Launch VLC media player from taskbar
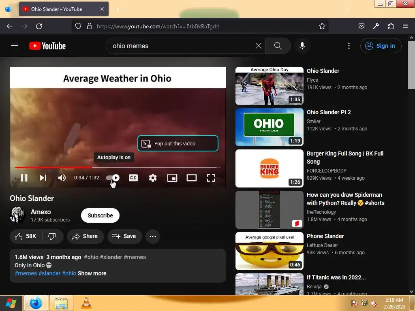The width and height of the screenshot is (415, 311). [x=86, y=303]
